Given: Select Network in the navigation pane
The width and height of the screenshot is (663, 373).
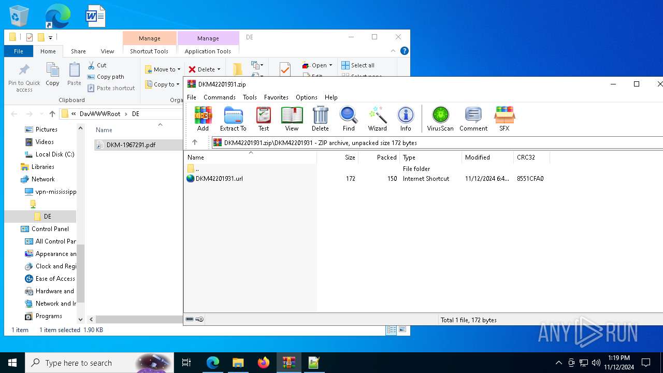Looking at the screenshot, I should tap(43, 179).
